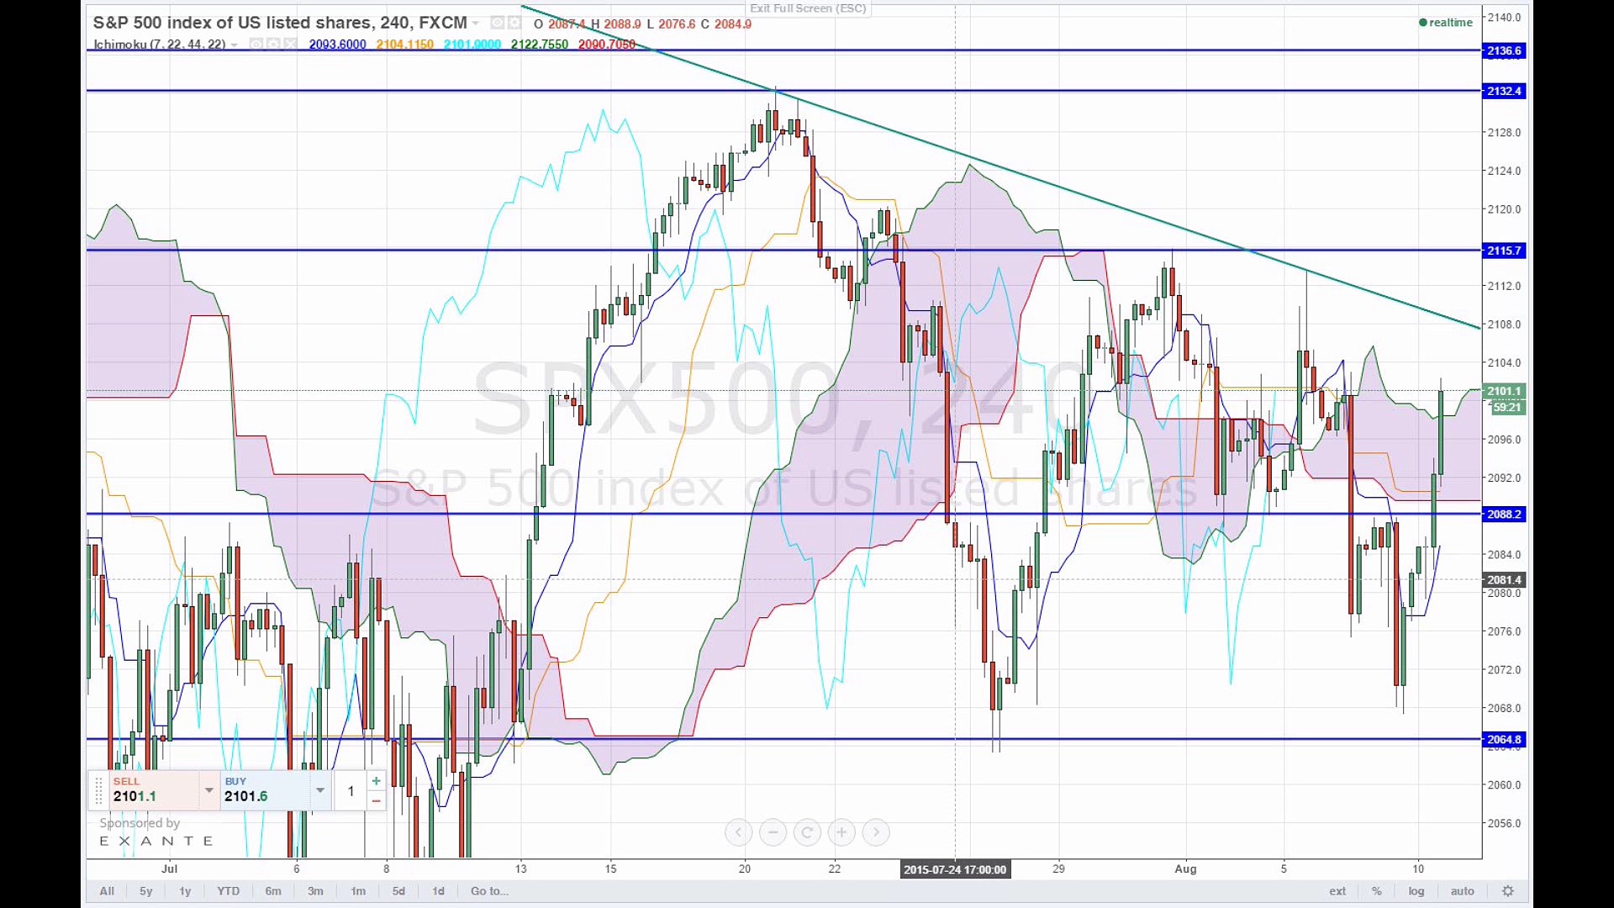Expand the BUY order dropdown arrow
1614x908 pixels.
click(320, 790)
